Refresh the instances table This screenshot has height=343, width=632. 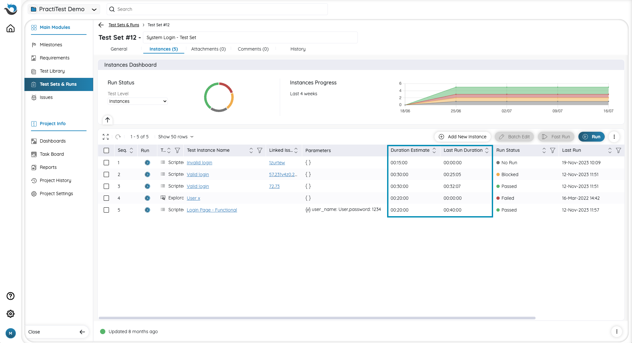[118, 137]
